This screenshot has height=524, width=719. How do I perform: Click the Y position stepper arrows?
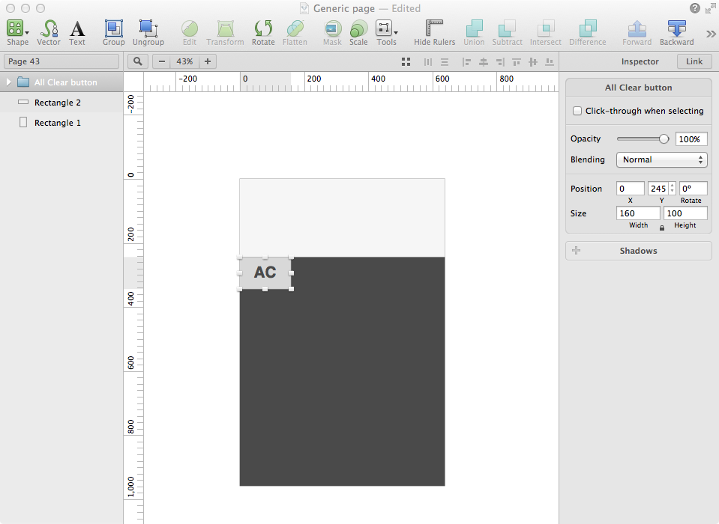(x=670, y=188)
